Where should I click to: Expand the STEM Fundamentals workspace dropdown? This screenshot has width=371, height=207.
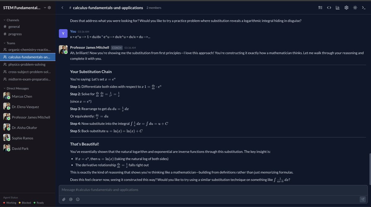[45, 8]
